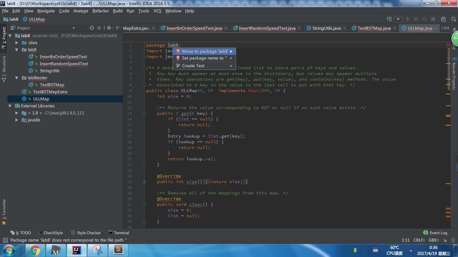Collapse the lab8tester folder
458x257 pixels.
click(x=17, y=78)
